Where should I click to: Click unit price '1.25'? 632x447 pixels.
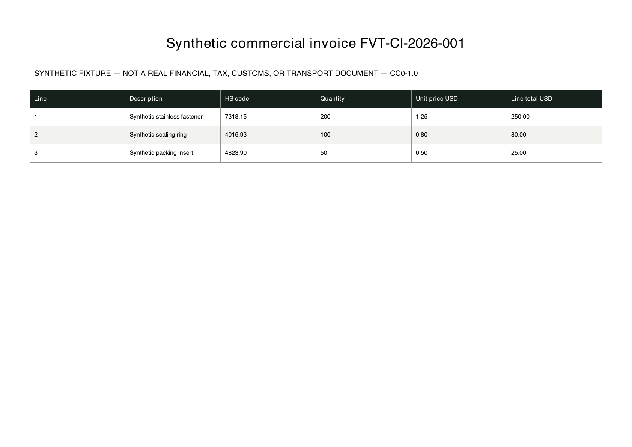click(421, 117)
